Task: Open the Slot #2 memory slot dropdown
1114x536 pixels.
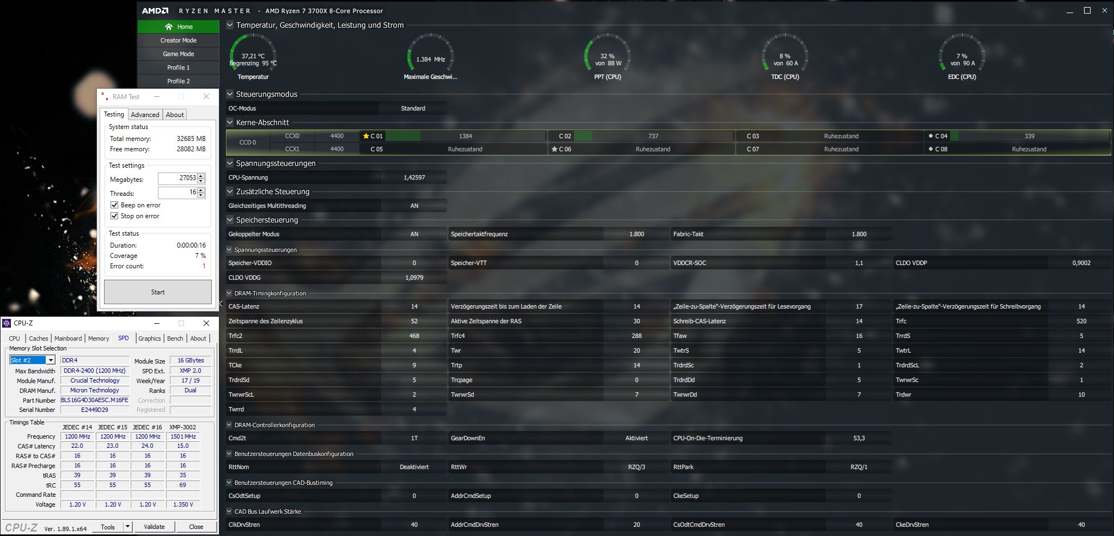Action: (x=51, y=360)
